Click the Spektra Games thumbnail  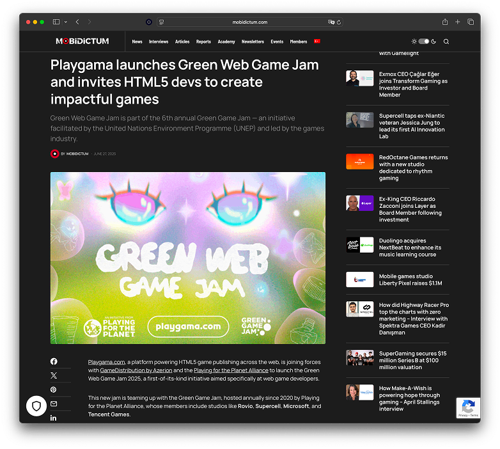click(360, 309)
